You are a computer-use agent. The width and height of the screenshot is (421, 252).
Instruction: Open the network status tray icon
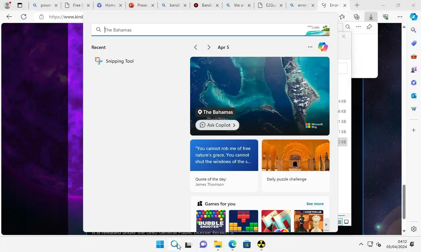coord(370,244)
